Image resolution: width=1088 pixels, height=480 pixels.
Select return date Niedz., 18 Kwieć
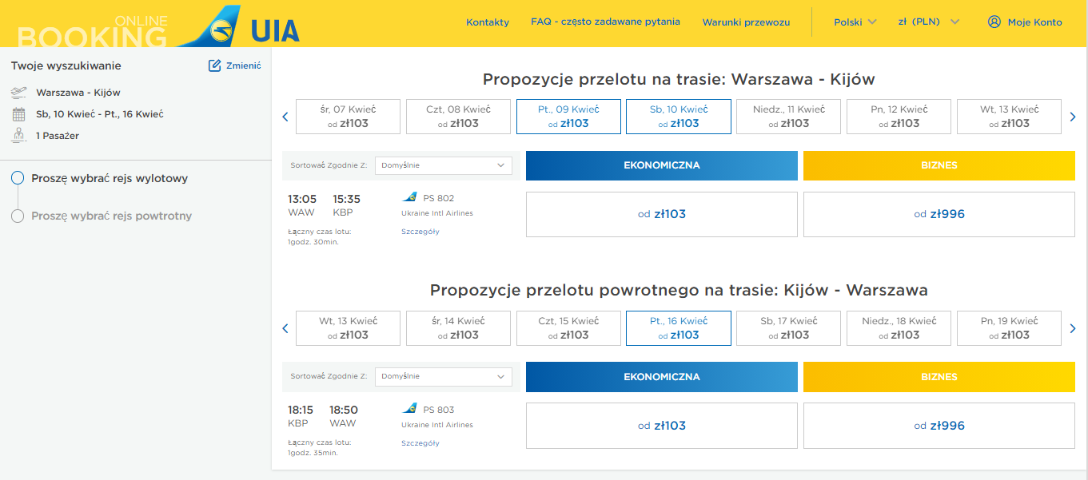[x=899, y=328]
